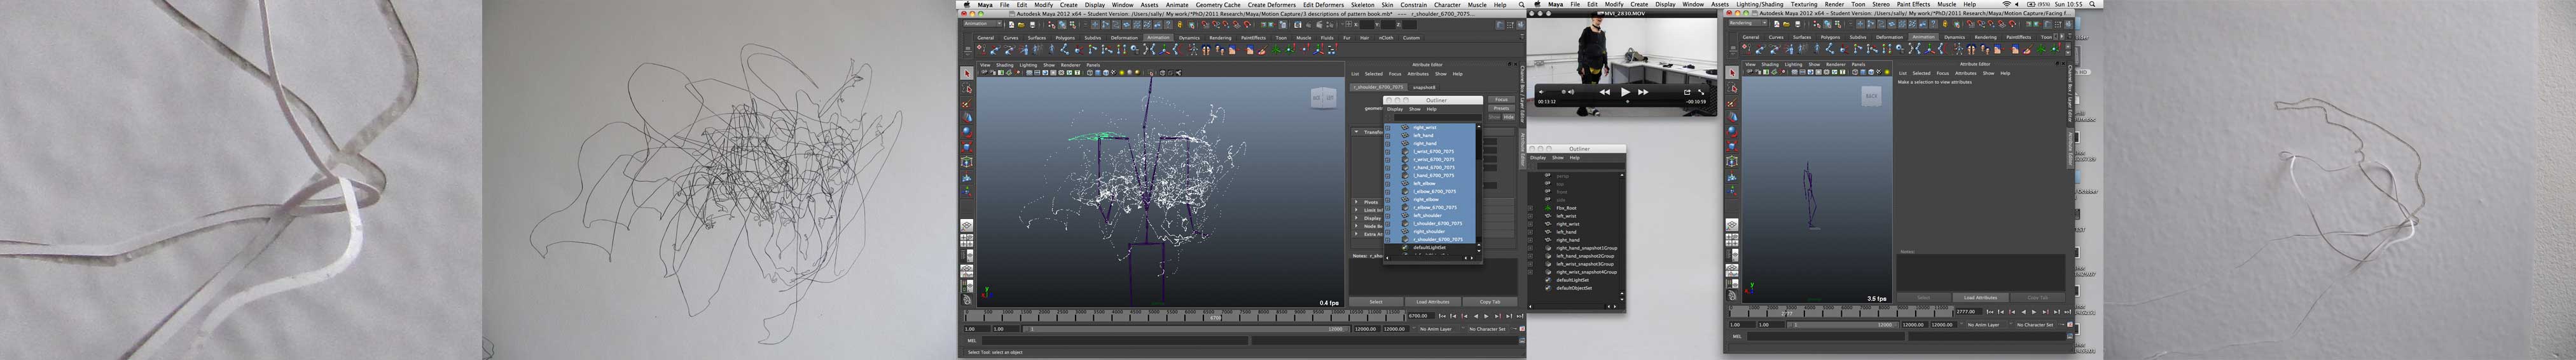Viewport: 2576px width, 360px height.
Task: Click the view cube in left Maya viewport
Action: 1323,98
